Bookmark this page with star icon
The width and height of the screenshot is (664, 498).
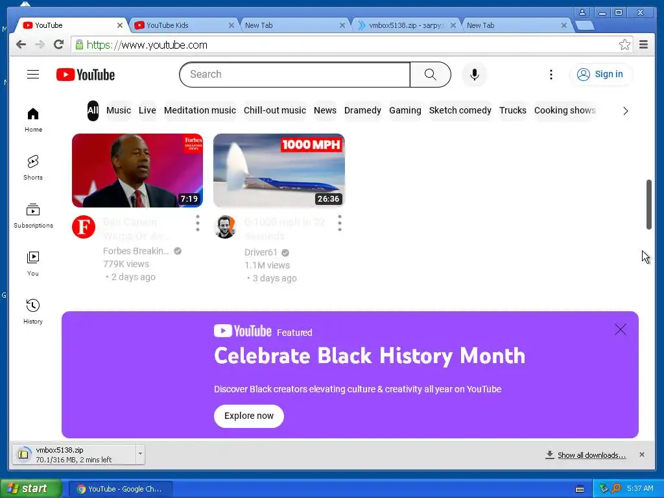pos(624,45)
